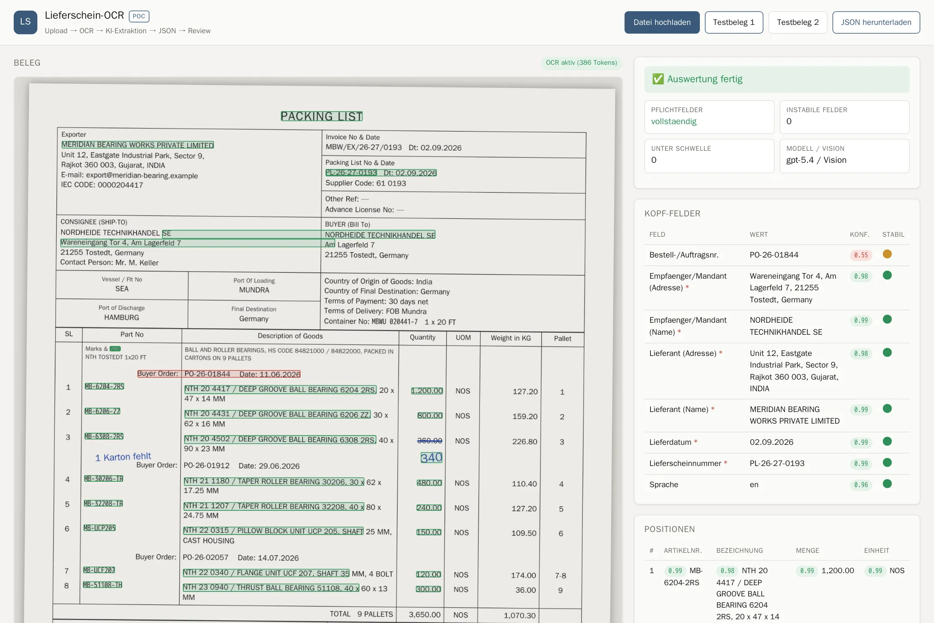
Task: Click highlighted part number MB-6204-2RS in document
Action: point(104,386)
